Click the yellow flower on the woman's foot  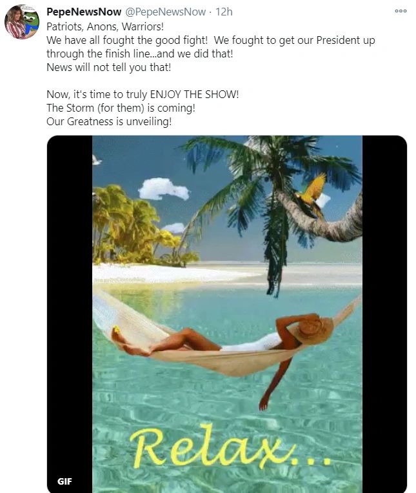pyautogui.click(x=116, y=330)
